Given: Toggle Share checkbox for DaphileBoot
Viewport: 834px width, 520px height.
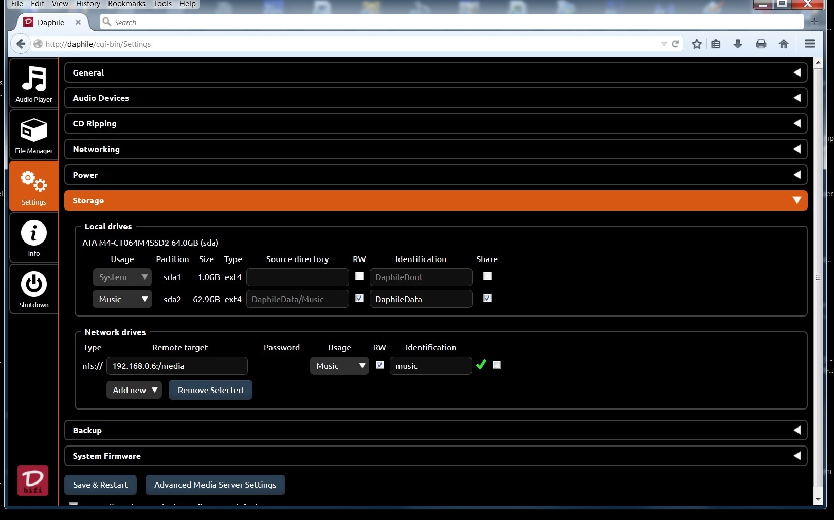Looking at the screenshot, I should point(487,276).
